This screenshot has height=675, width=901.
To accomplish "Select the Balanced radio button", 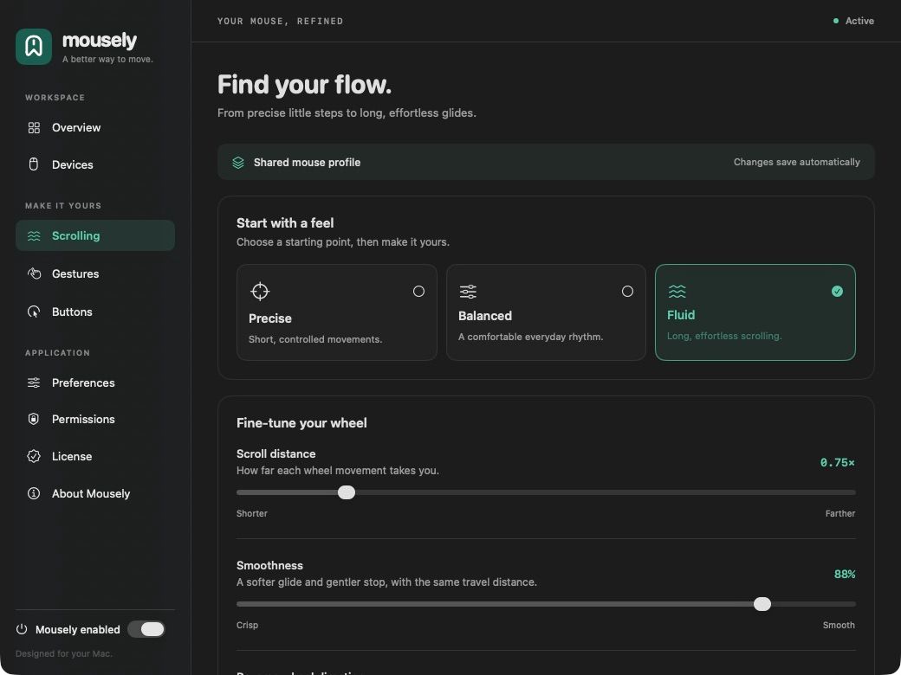I will (627, 291).
